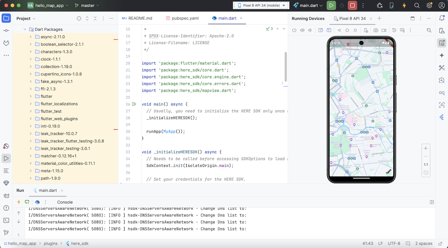Open emulator snapshots with the restore icon
The height and width of the screenshot is (248, 448).
pos(394,30)
